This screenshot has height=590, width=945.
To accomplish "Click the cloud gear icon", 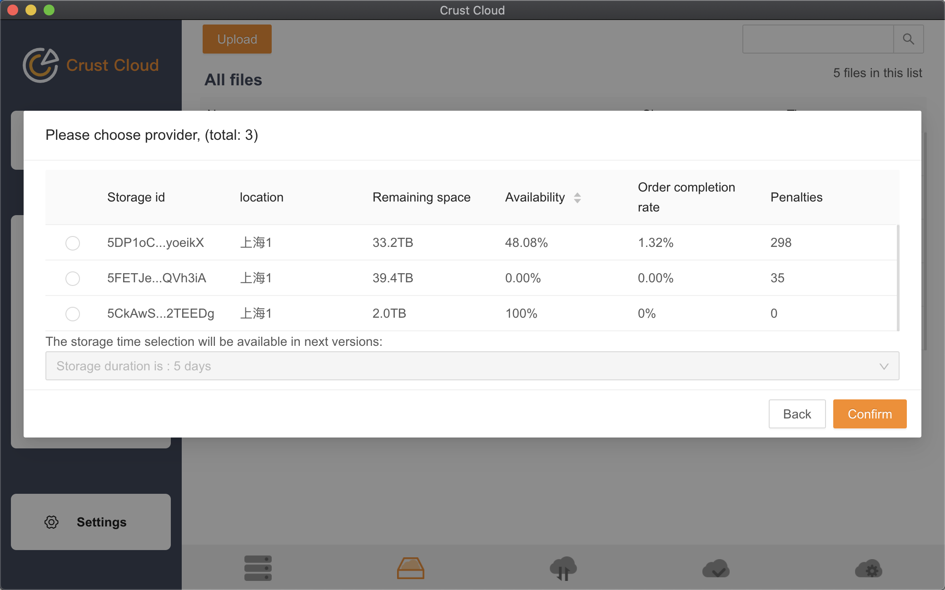I will [868, 568].
